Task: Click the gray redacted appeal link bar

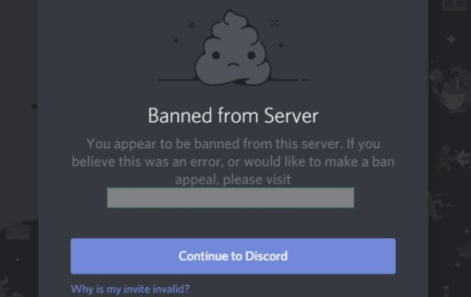Action: click(x=231, y=198)
